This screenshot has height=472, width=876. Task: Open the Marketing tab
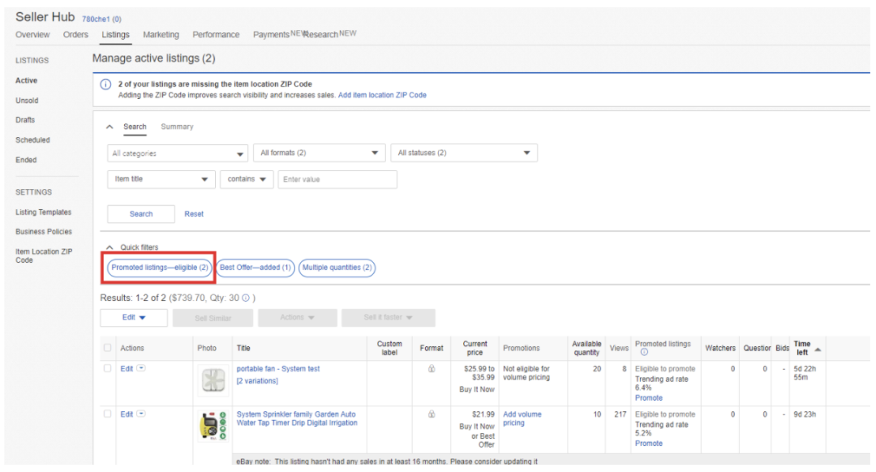pos(161,35)
